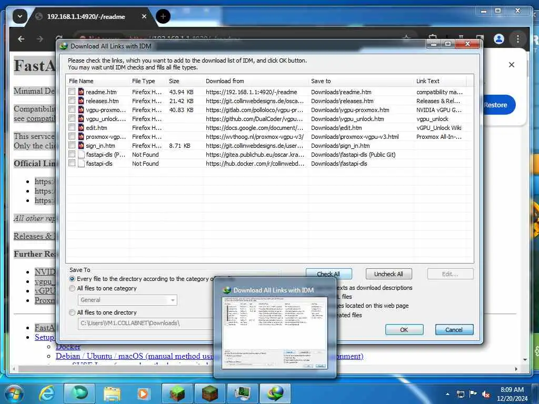Open a new browser tab with plus
Screen dimensions: 539x404
[163, 16]
